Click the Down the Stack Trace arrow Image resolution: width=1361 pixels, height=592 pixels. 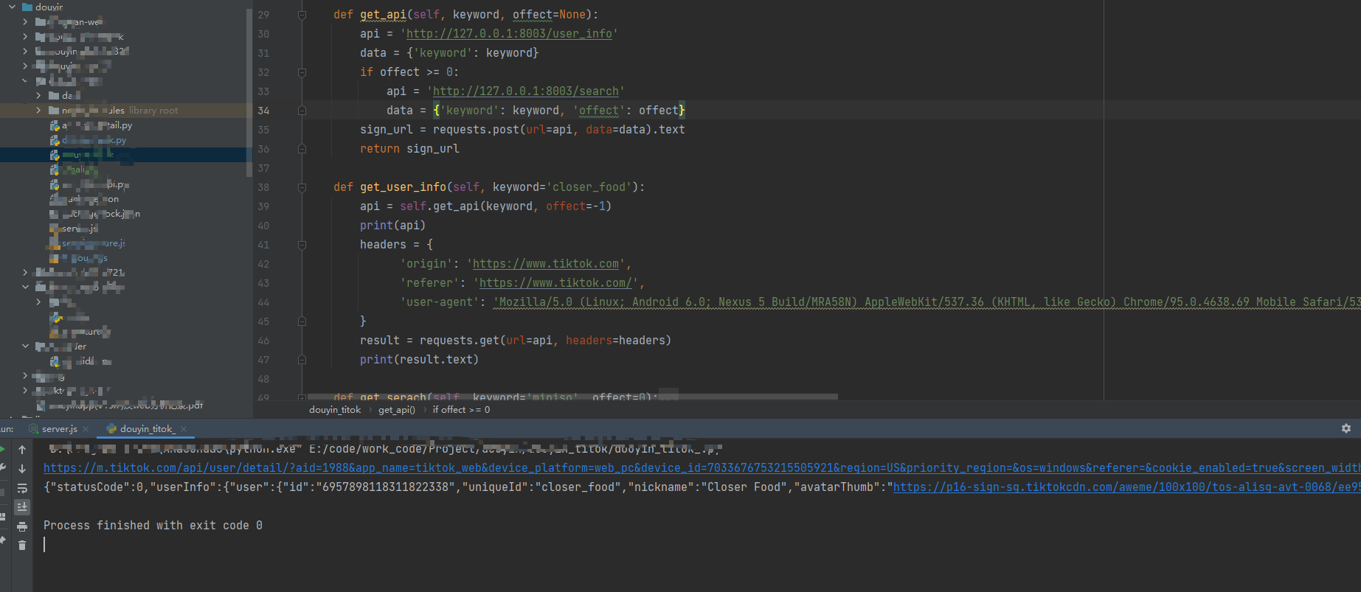pos(22,469)
